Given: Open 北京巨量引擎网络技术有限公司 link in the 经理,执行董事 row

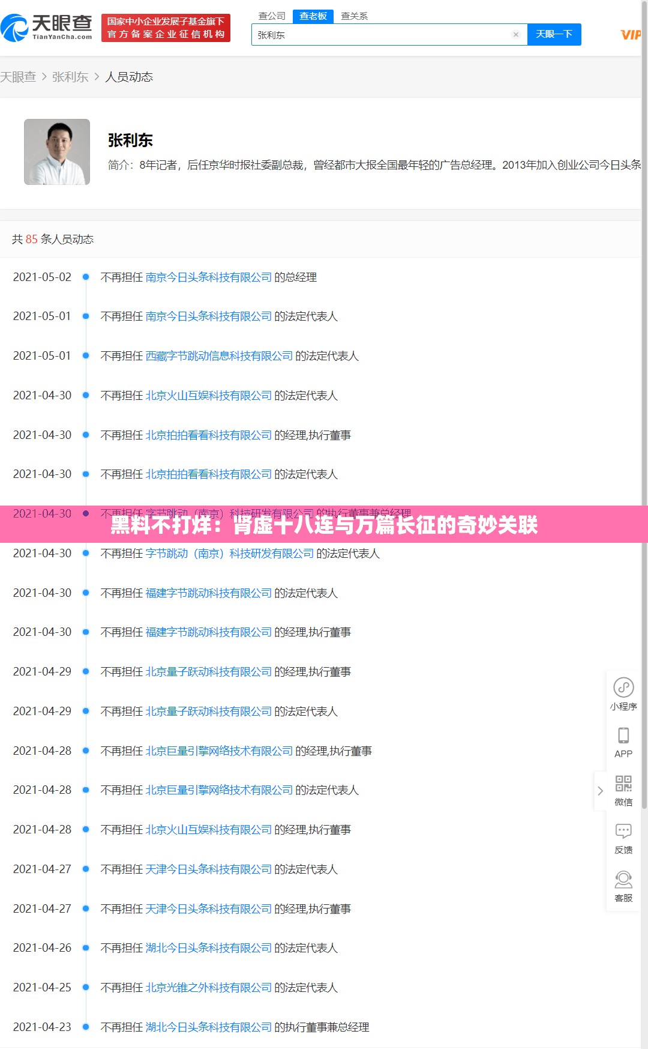Looking at the screenshot, I should point(219,751).
